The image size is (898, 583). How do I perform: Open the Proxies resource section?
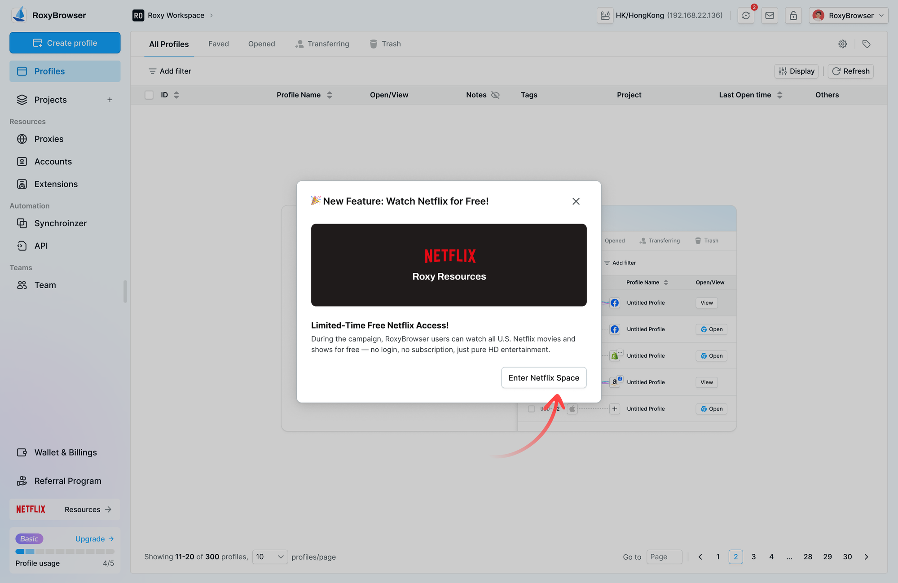[48, 139]
